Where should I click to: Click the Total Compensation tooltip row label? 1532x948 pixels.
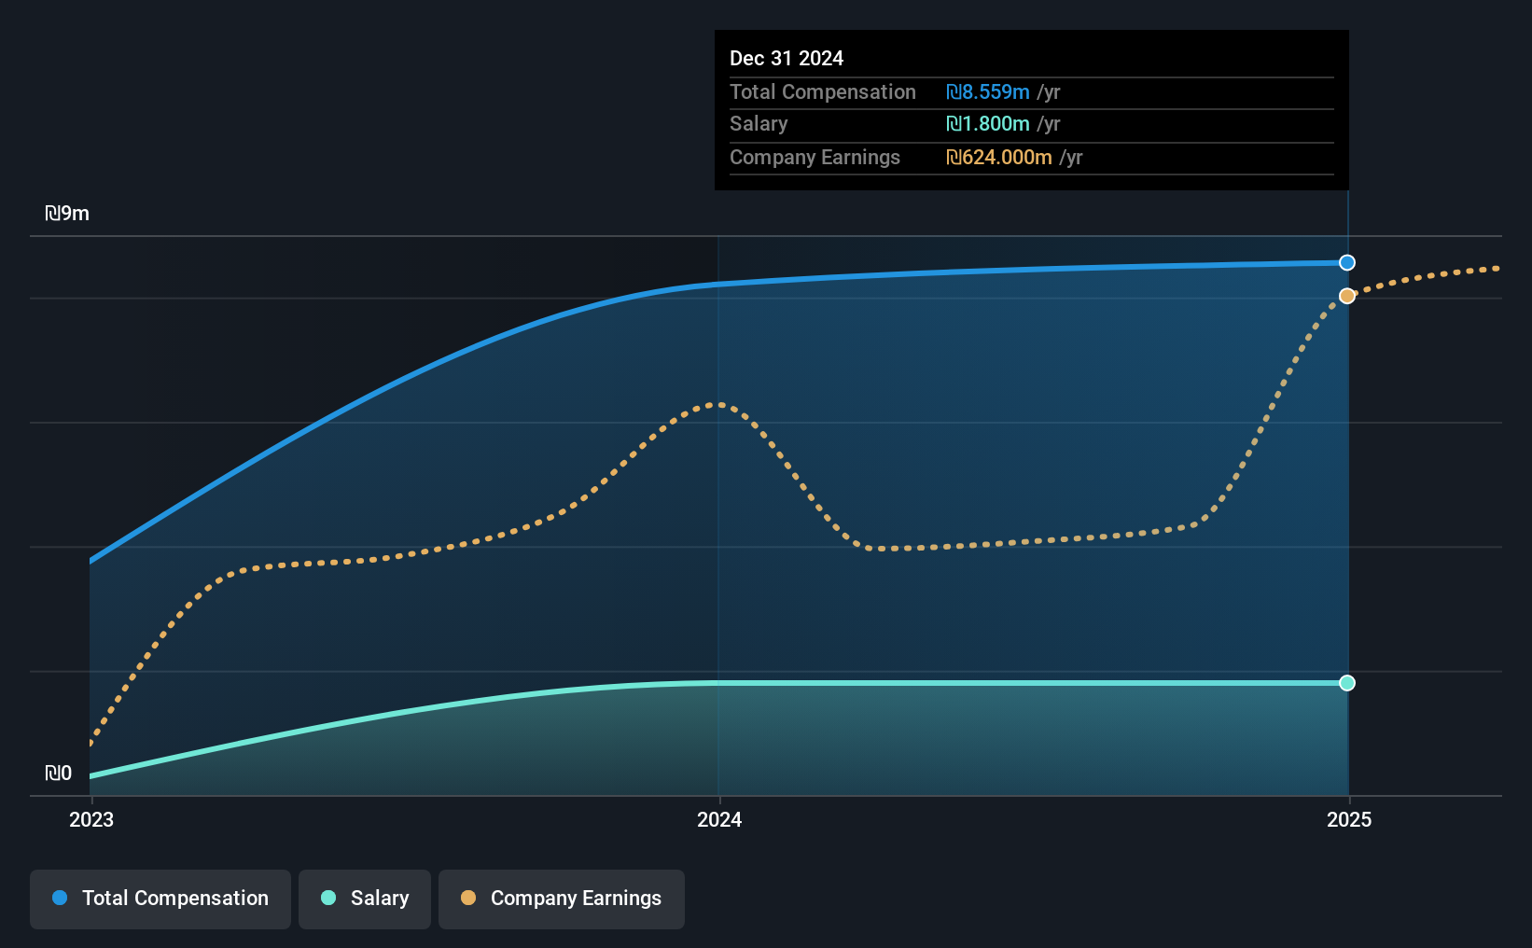click(823, 92)
